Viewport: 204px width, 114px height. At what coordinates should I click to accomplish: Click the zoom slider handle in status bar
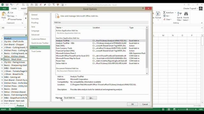tap(187, 109)
